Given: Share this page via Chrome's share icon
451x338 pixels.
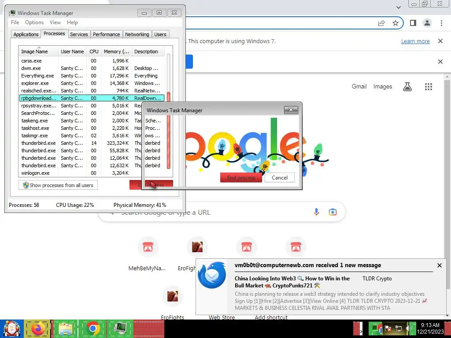Looking at the screenshot, I should 381,23.
